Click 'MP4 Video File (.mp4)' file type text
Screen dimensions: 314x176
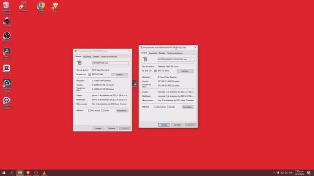pyautogui.click(x=101, y=70)
